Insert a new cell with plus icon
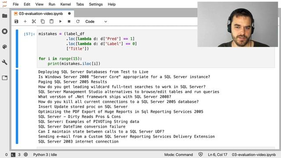 (x=25, y=22)
